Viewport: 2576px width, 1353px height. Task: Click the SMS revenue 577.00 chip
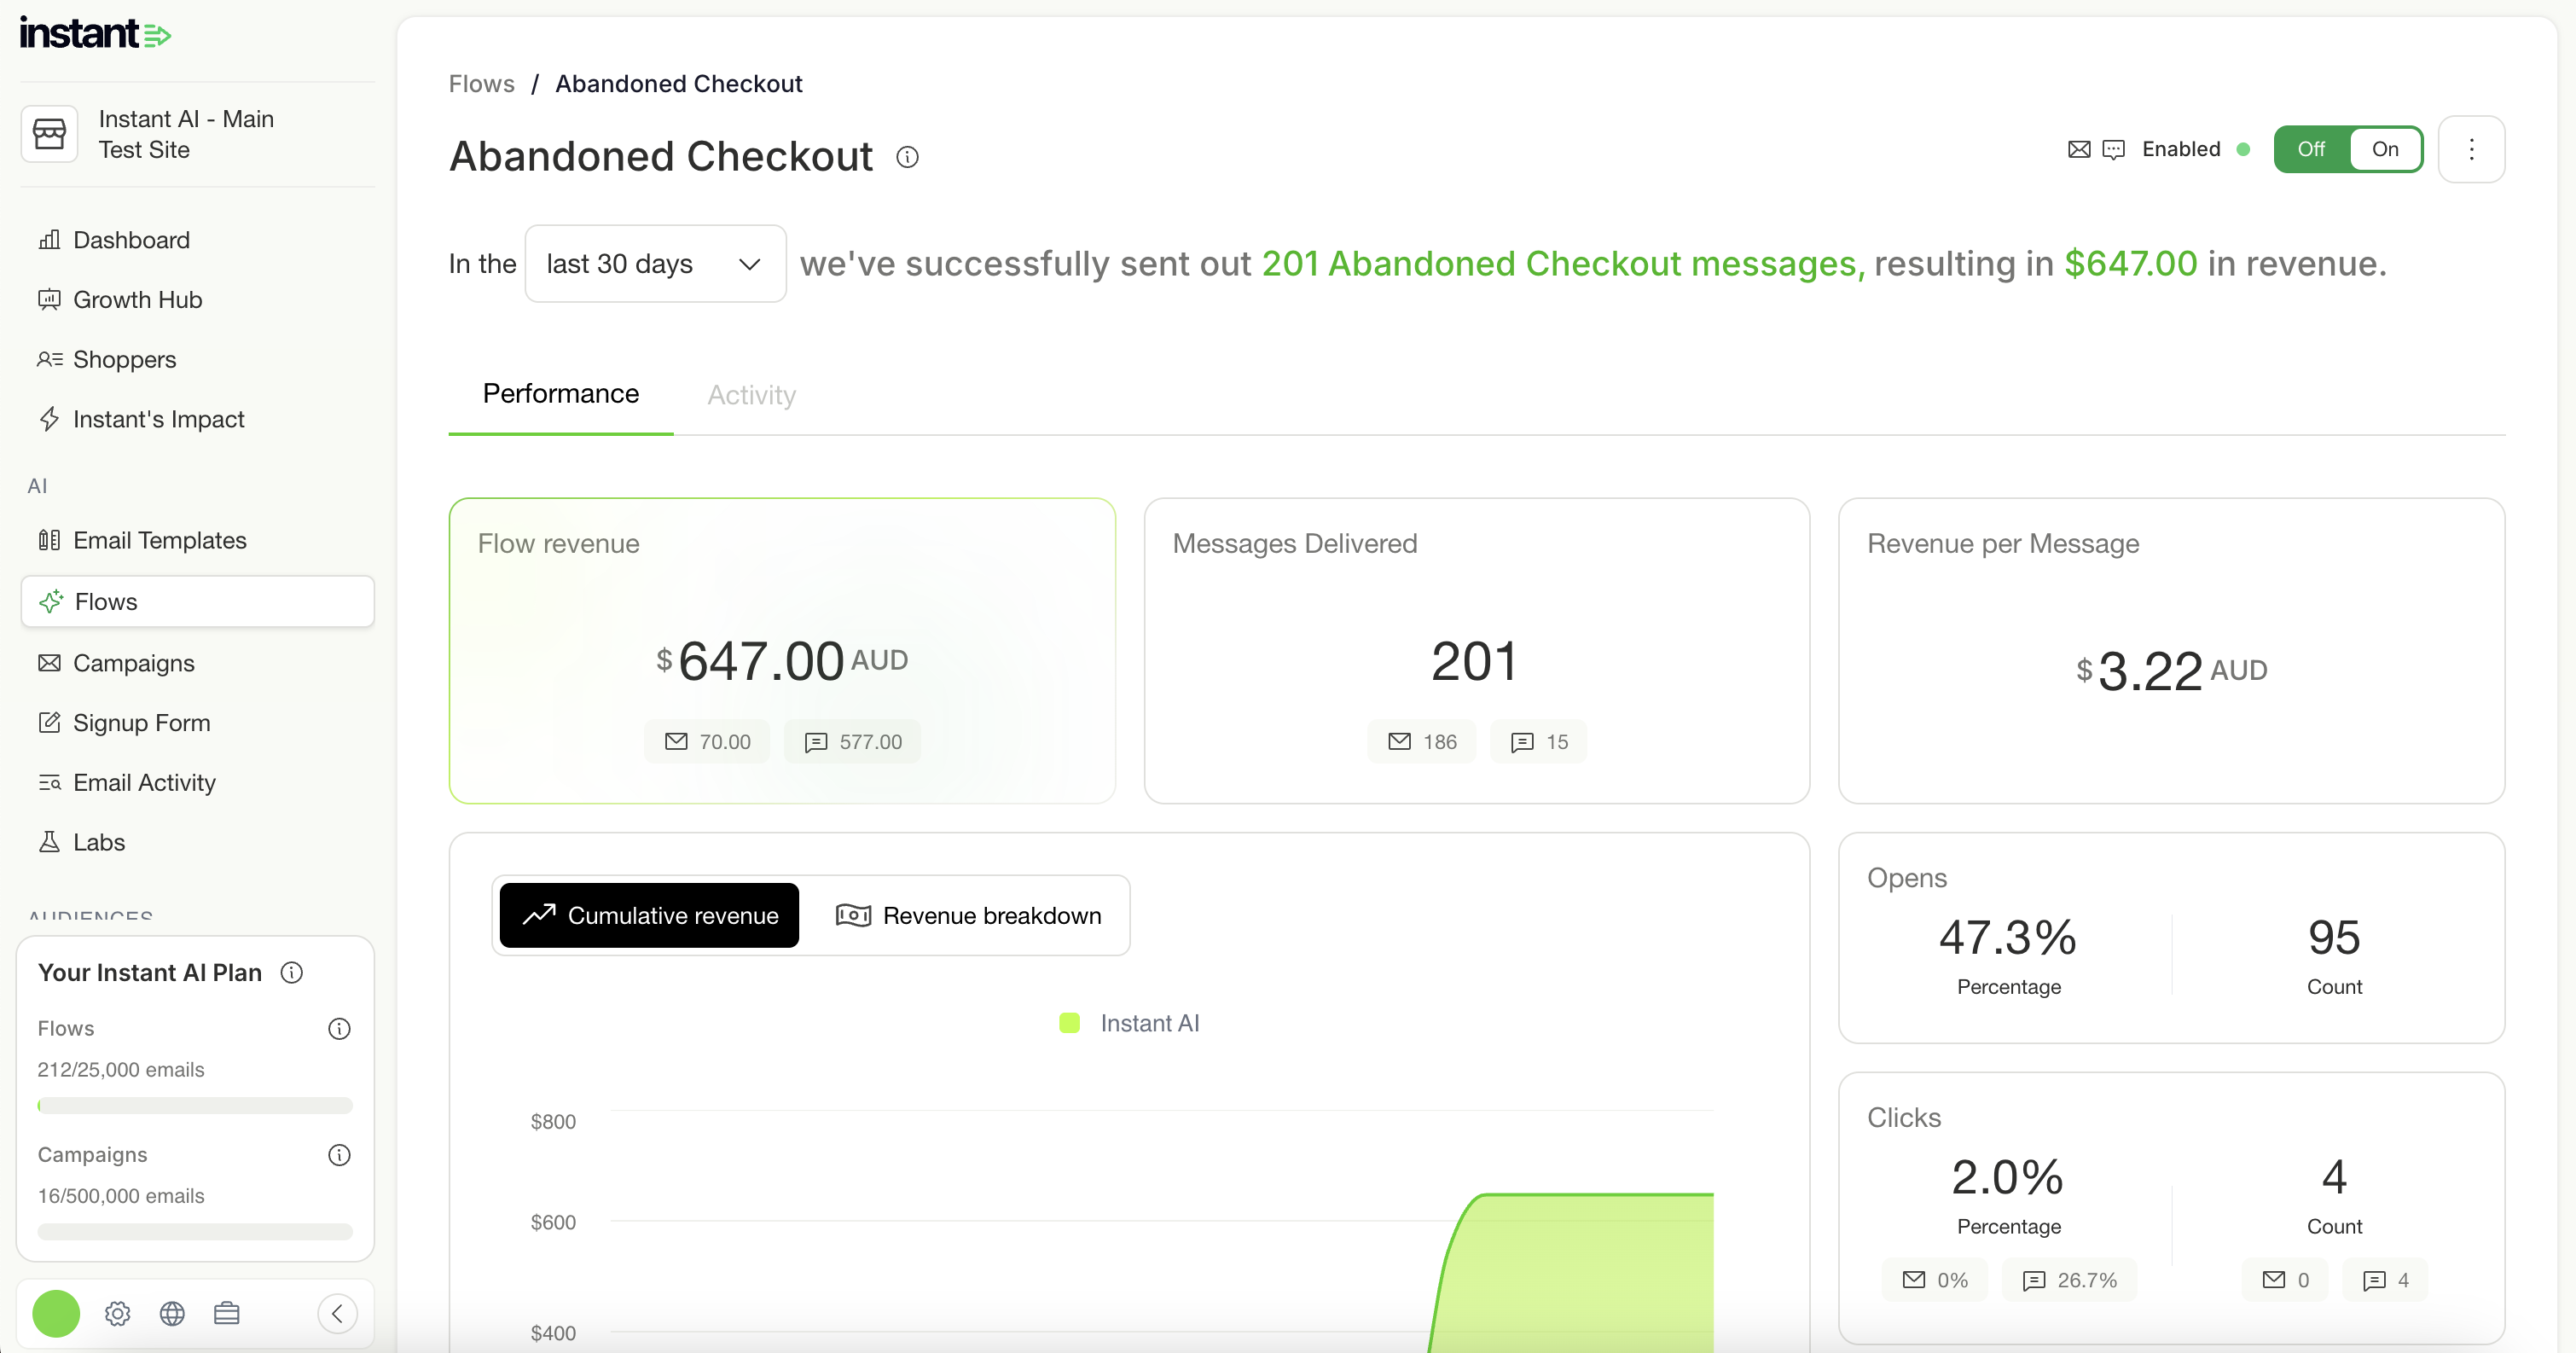(853, 742)
